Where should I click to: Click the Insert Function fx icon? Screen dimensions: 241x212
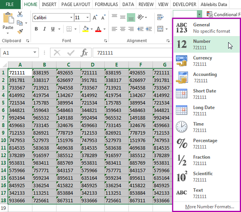pos(84,53)
